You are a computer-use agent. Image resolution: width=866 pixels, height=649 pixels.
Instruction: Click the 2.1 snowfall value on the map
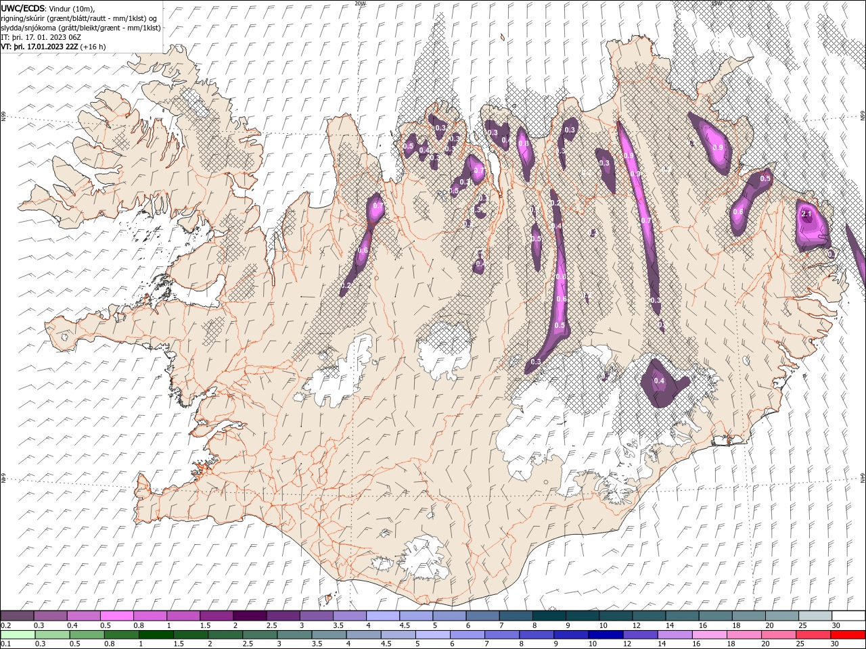pyautogui.click(x=806, y=214)
